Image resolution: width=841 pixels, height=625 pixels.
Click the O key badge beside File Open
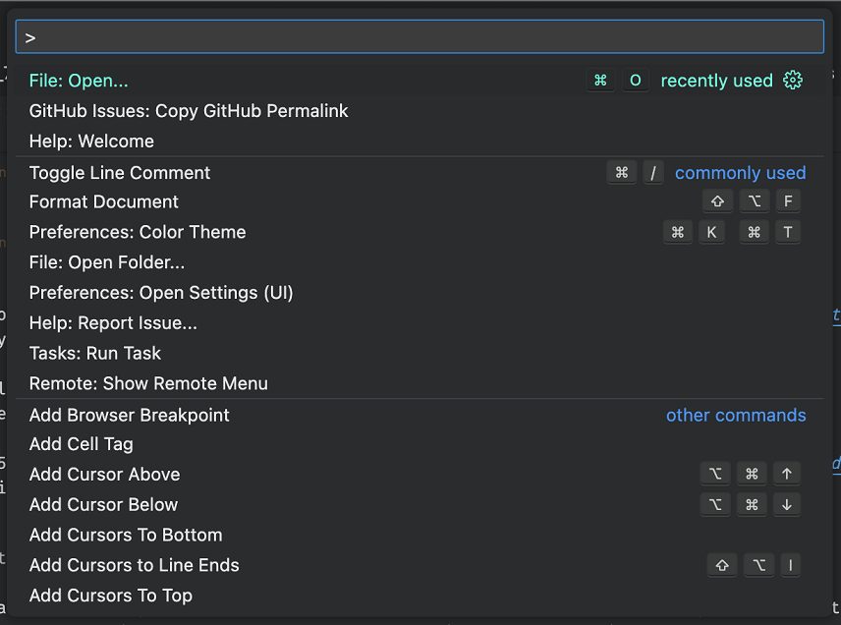[x=635, y=81]
